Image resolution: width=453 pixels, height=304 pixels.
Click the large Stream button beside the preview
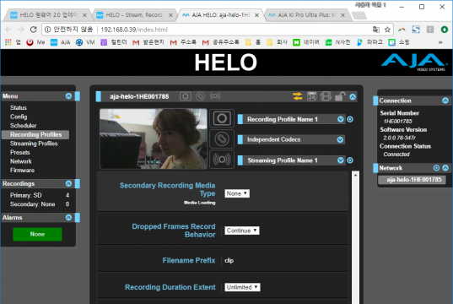point(222,160)
